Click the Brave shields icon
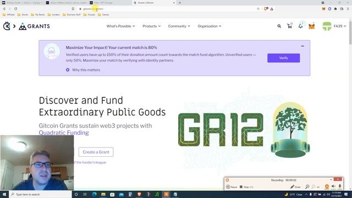This screenshot has width=352, height=198. point(266,9)
